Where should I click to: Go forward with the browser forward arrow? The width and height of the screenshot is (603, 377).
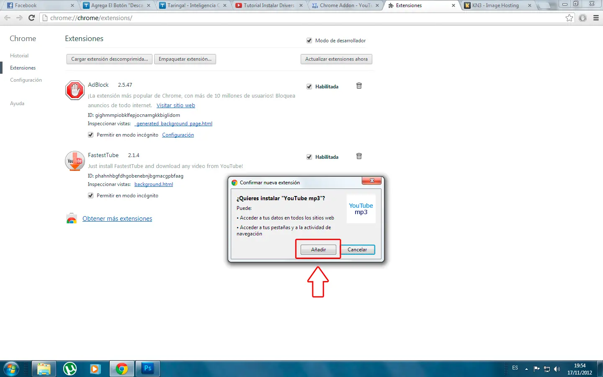(19, 18)
